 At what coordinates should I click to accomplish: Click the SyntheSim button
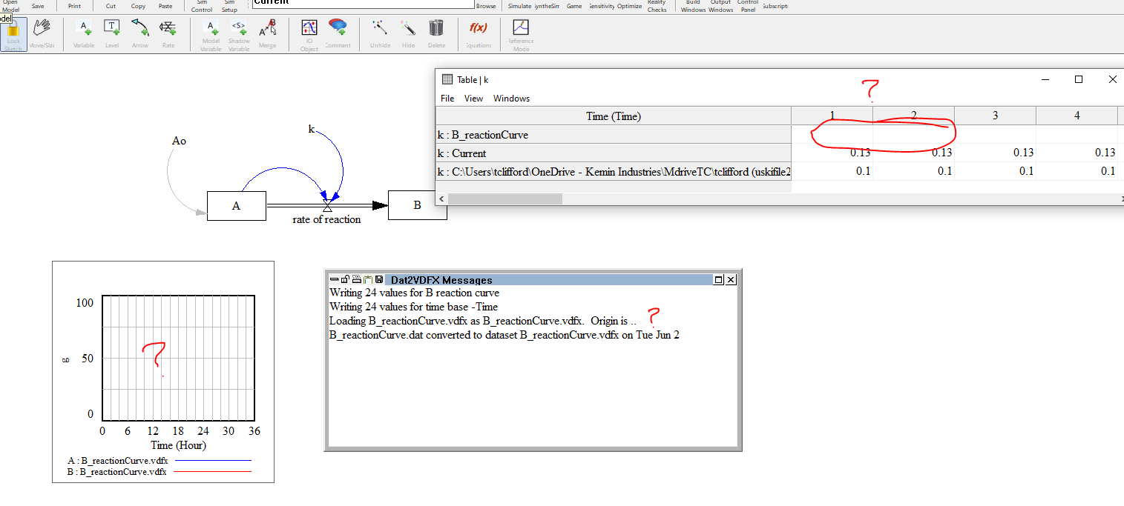point(547,6)
